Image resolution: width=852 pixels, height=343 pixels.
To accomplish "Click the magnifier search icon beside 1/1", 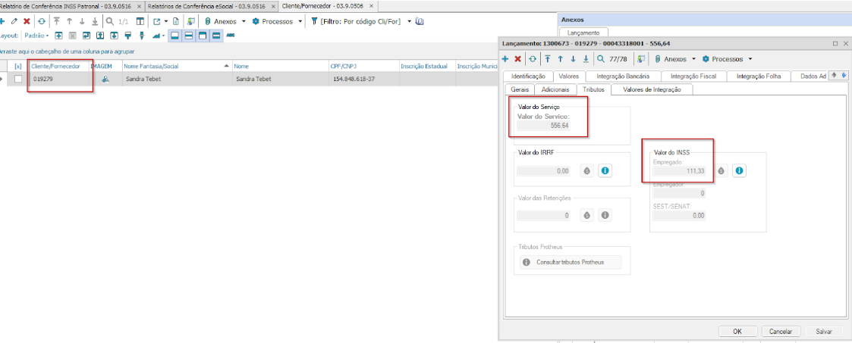I will [x=110, y=22].
